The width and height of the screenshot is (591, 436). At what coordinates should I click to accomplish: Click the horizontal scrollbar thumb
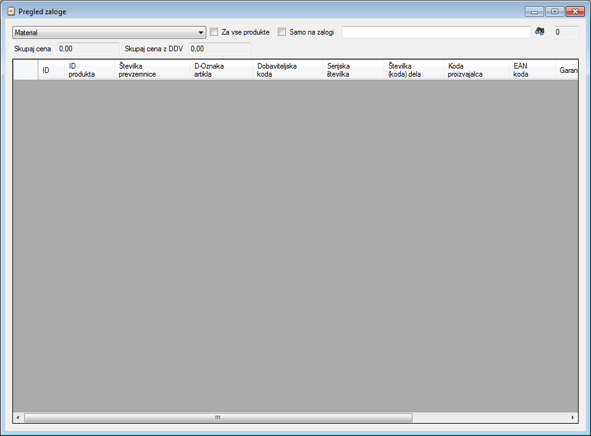tap(217, 417)
